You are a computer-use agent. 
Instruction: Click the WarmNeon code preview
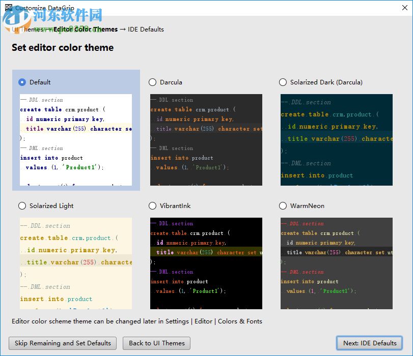[336, 263]
